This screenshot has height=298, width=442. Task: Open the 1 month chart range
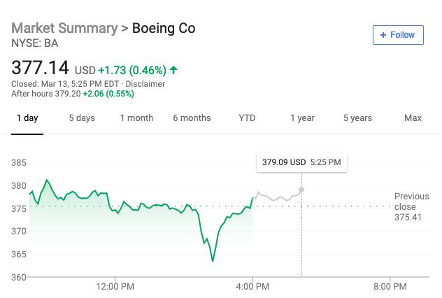136,118
